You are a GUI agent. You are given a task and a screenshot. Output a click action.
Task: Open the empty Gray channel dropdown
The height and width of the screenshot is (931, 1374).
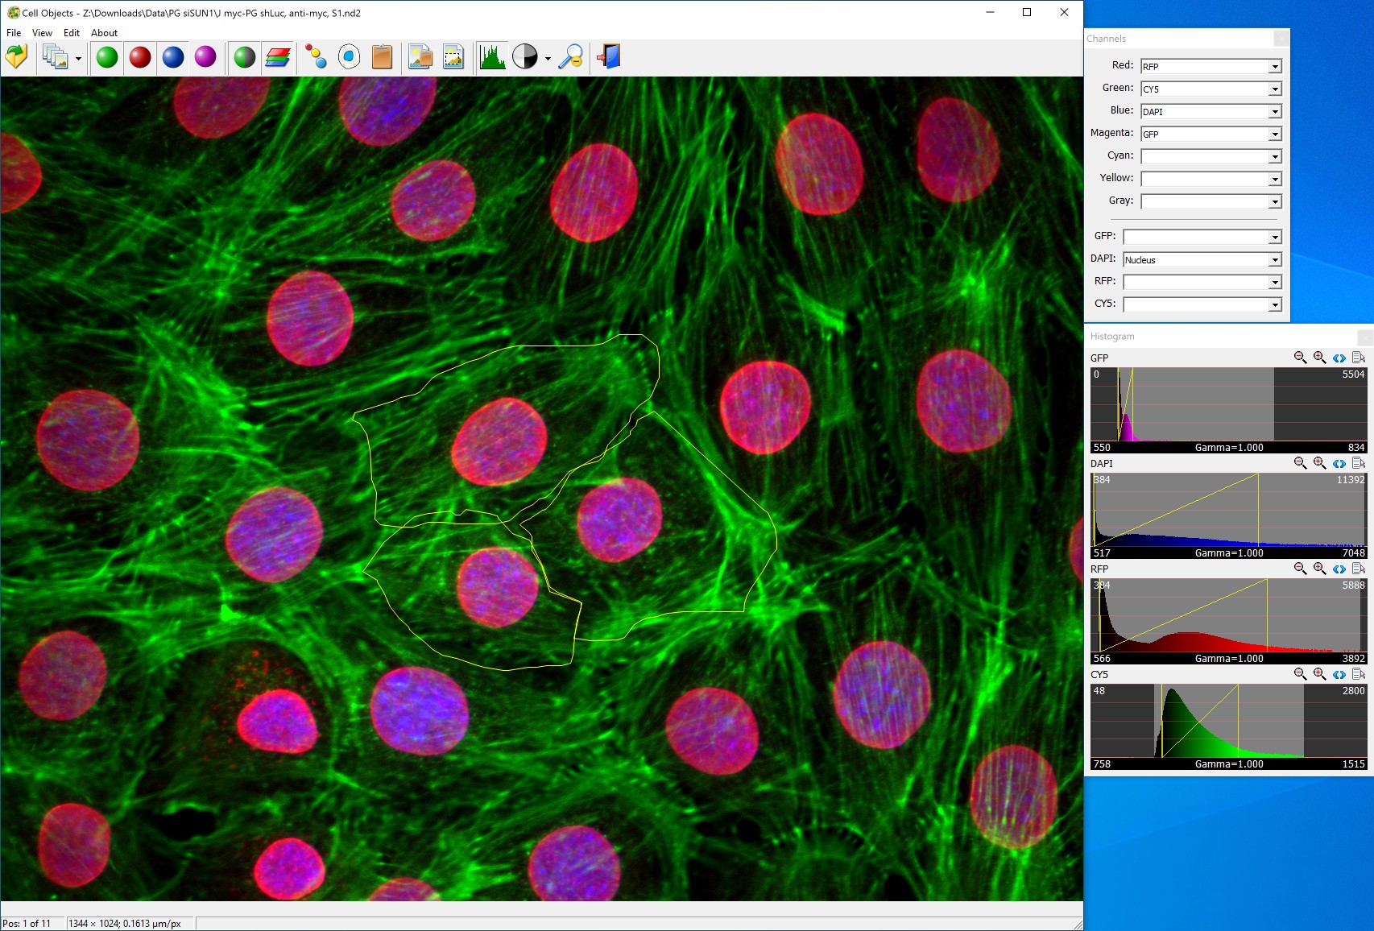click(x=1211, y=201)
